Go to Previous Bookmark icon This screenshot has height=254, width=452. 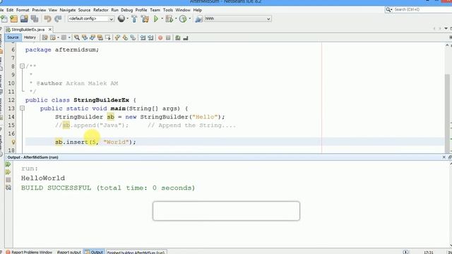click(117, 37)
